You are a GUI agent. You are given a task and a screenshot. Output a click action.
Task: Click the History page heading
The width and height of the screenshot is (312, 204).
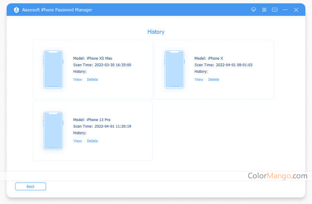[x=156, y=32]
